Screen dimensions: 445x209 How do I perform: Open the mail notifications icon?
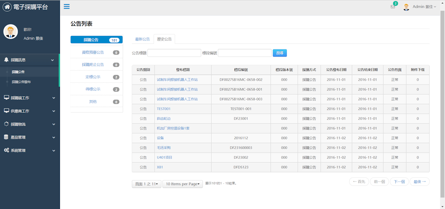(393, 7)
